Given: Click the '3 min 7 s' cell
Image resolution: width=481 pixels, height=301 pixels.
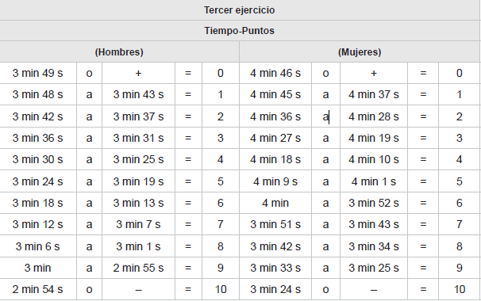Looking at the screenshot, I should (x=138, y=224).
